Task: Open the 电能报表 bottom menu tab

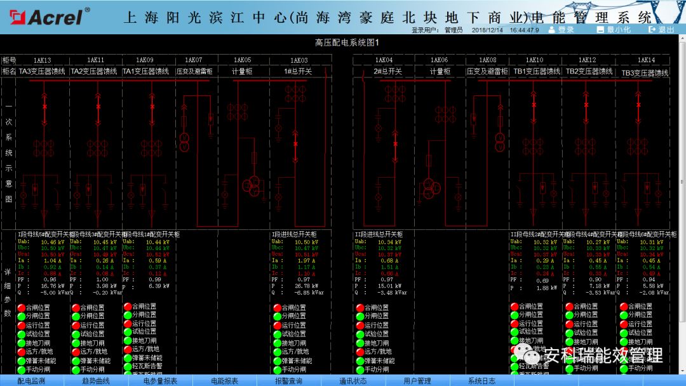Action: point(224,381)
